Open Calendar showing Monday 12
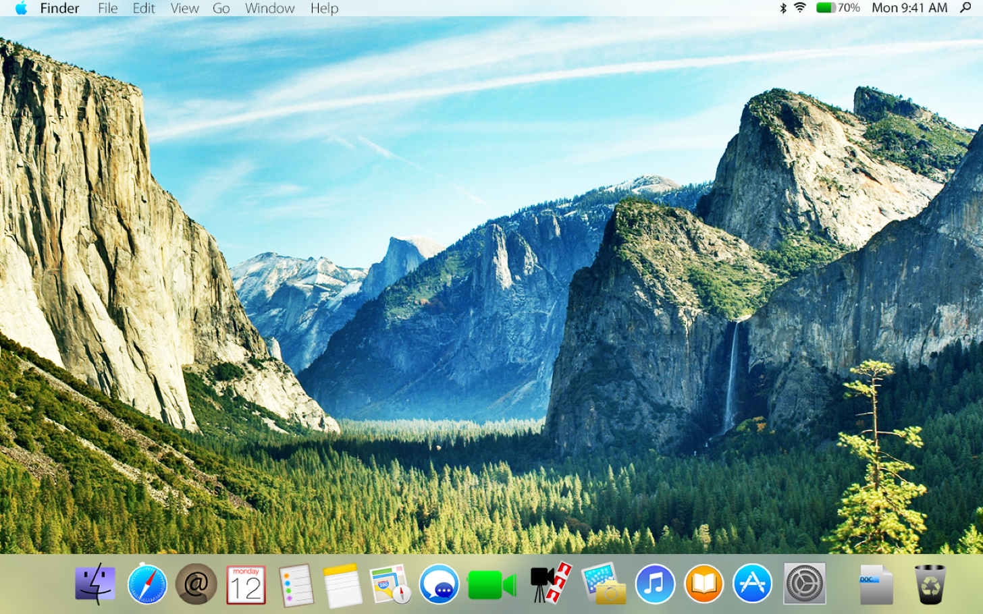 (245, 584)
